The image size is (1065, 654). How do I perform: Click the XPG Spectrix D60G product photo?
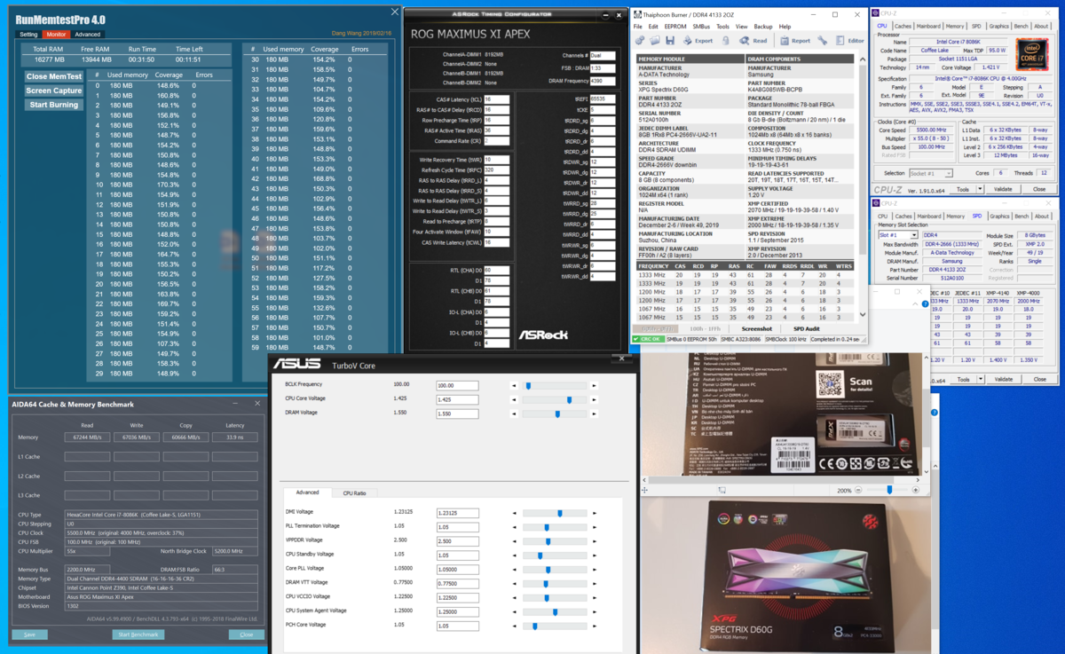pyautogui.click(x=784, y=576)
